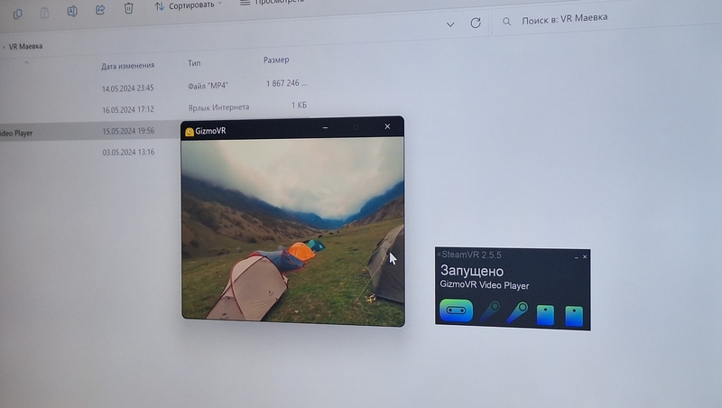Image resolution: width=722 pixels, height=408 pixels.
Task: Open the Просмотреть view menu
Action: pos(271,4)
